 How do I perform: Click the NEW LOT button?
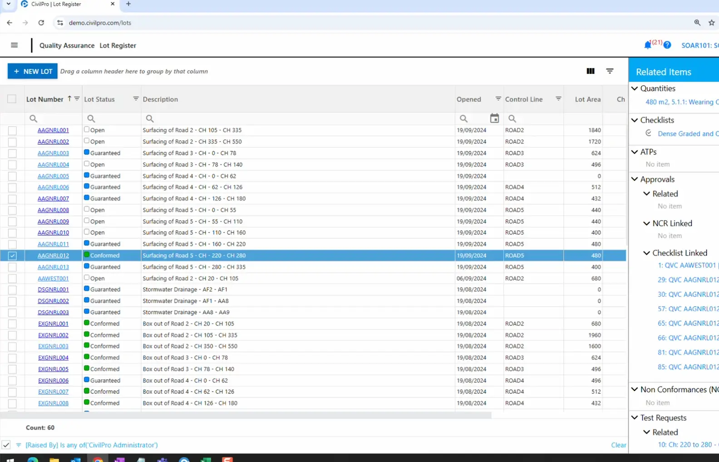33,71
